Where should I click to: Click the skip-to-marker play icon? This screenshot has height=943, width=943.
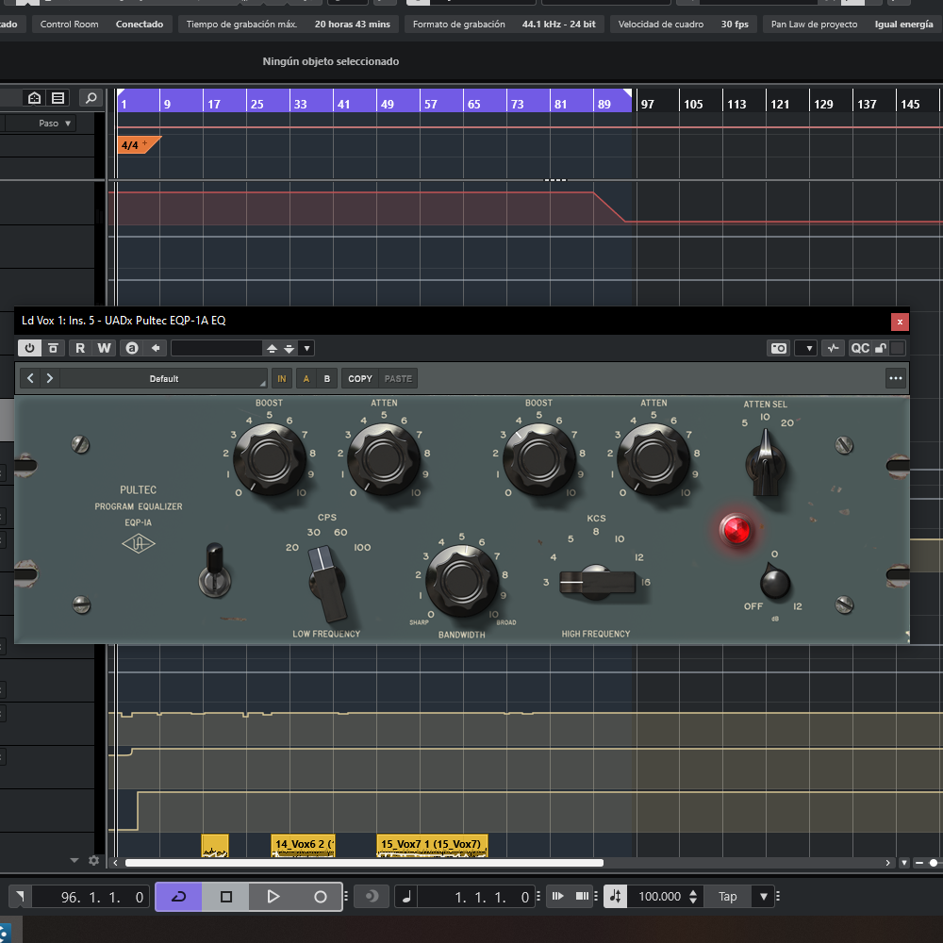(557, 896)
